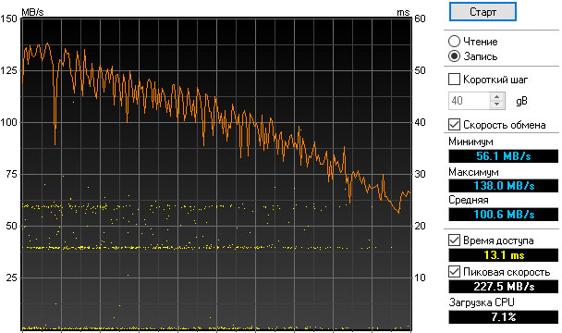Click the Загрузка CPU label

(x=482, y=302)
